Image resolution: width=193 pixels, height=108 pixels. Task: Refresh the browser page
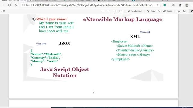point(9,5)
